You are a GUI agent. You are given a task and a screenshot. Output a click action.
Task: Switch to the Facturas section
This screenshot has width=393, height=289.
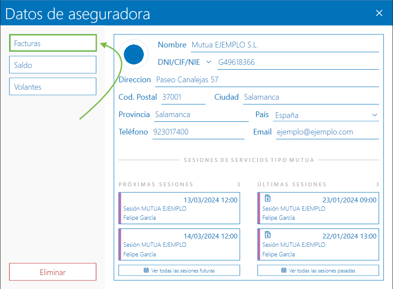52,43
